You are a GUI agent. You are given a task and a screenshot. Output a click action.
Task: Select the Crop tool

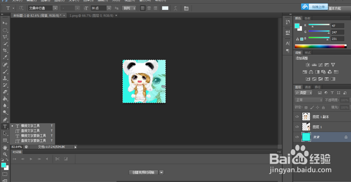click(x=5, y=51)
